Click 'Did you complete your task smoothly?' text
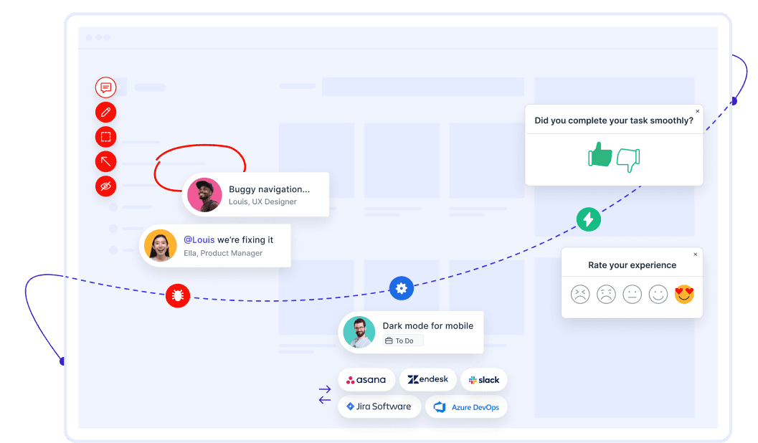The height and width of the screenshot is (443, 758). click(x=613, y=120)
